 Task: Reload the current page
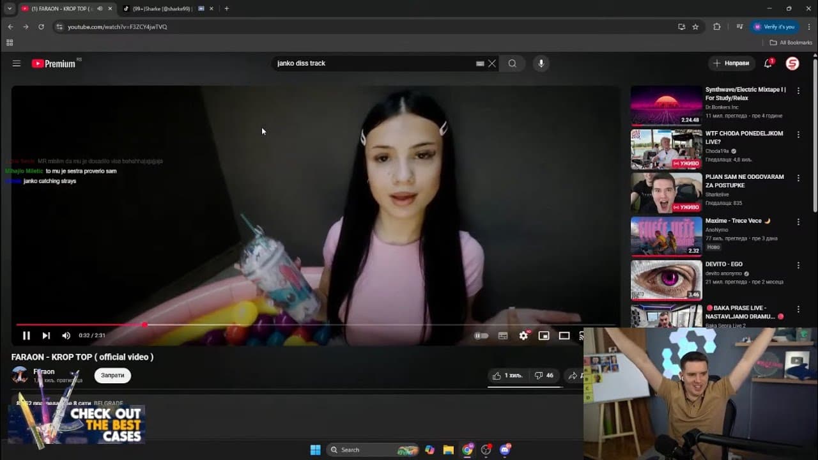click(x=41, y=27)
